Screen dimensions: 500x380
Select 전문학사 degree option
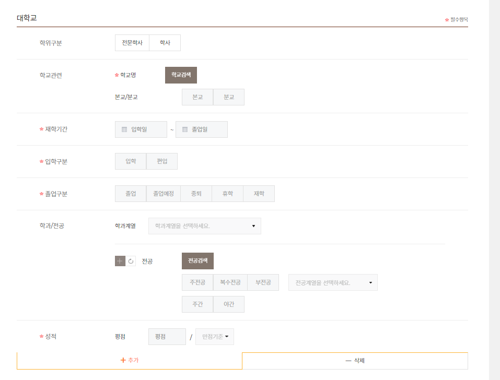(132, 43)
